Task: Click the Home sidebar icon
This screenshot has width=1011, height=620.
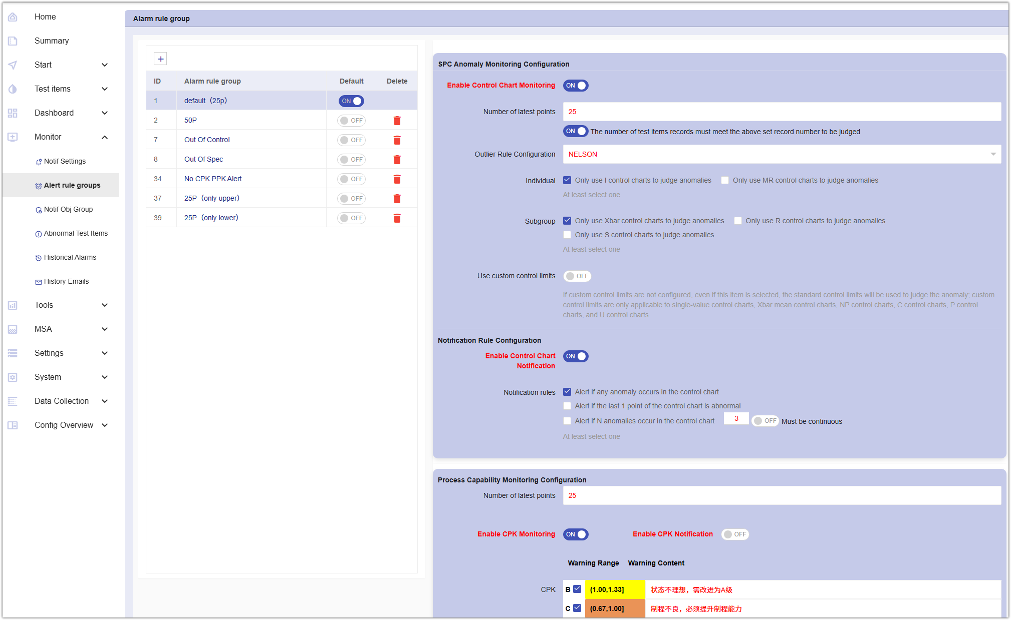Action: point(13,17)
